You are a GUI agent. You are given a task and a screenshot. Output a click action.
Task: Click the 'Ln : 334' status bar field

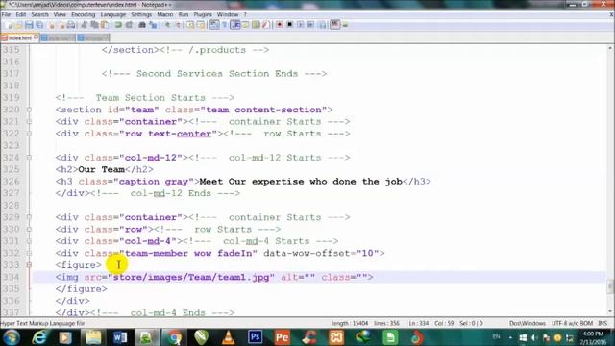point(419,323)
